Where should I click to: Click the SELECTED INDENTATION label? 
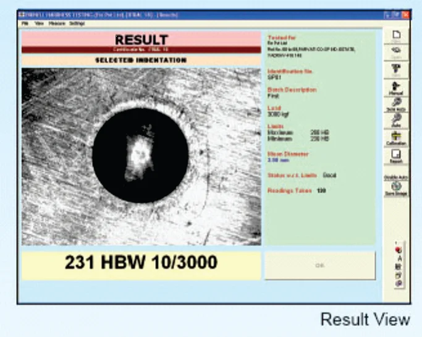[141, 60]
